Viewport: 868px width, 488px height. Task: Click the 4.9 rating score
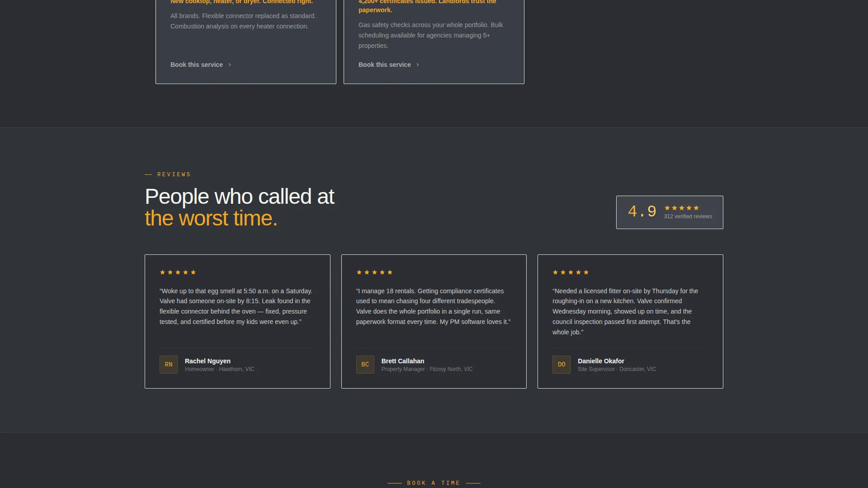click(x=642, y=211)
